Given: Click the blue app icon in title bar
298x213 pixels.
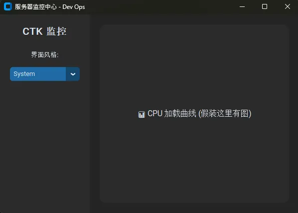Looking at the screenshot, I should [8, 6].
